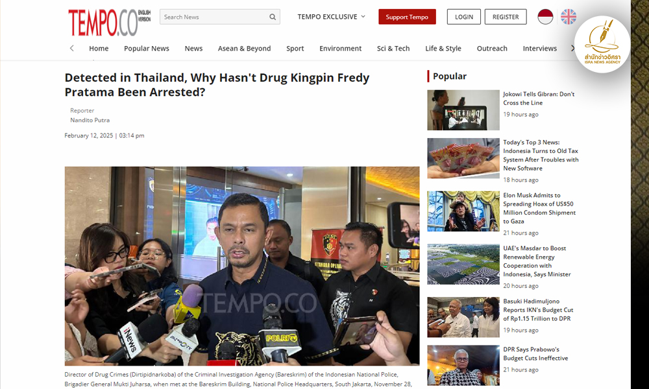Click the Isra News Agency logo
Screen dimensions: 649x389
(x=602, y=44)
